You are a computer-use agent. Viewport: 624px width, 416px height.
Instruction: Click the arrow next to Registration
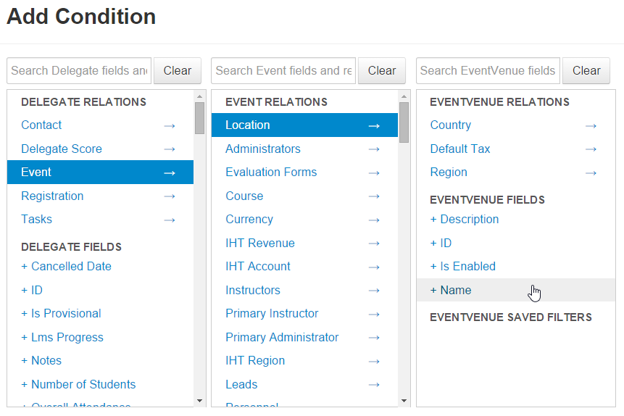point(170,196)
